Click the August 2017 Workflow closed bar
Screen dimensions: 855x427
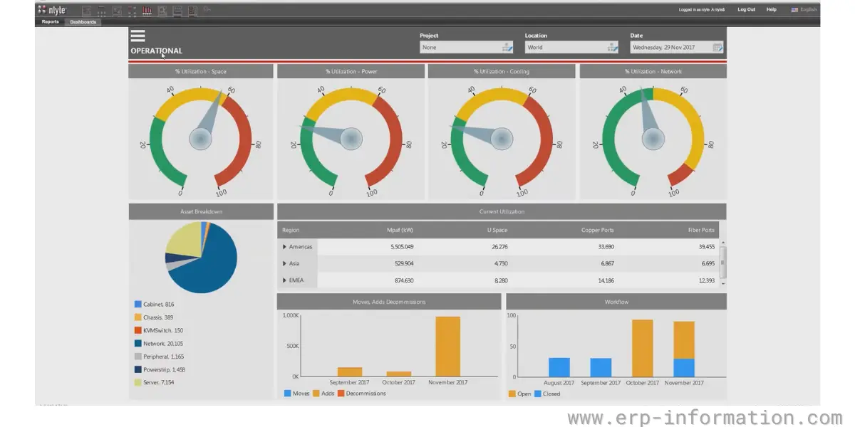pos(559,367)
